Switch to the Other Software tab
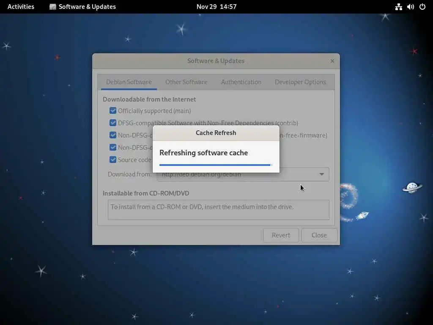The image size is (433, 325). point(186,82)
